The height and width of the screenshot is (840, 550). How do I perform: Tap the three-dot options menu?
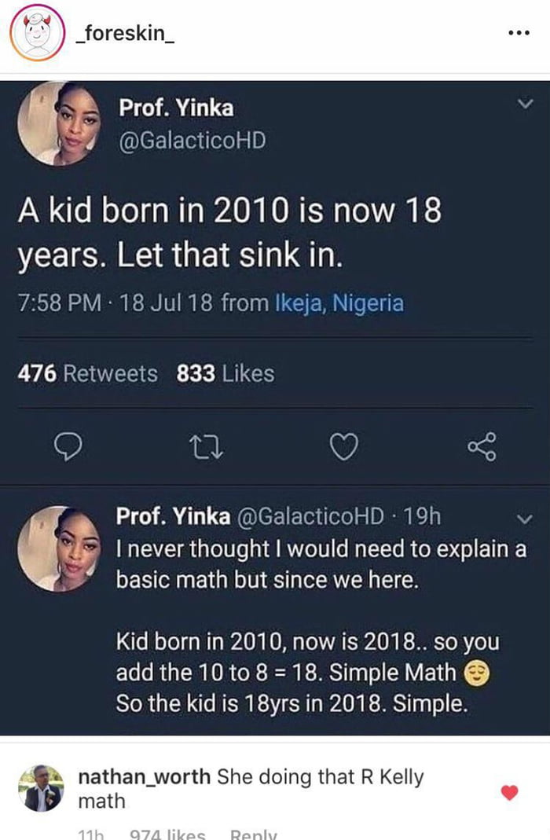point(518,30)
